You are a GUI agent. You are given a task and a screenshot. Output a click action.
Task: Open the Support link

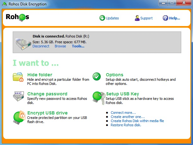point(146,18)
